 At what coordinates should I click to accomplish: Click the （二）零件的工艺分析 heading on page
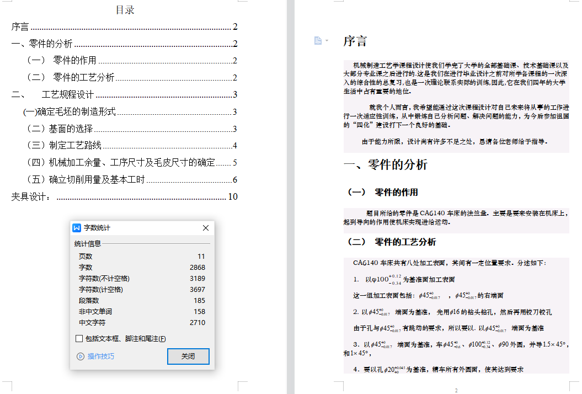pyautogui.click(x=391, y=242)
